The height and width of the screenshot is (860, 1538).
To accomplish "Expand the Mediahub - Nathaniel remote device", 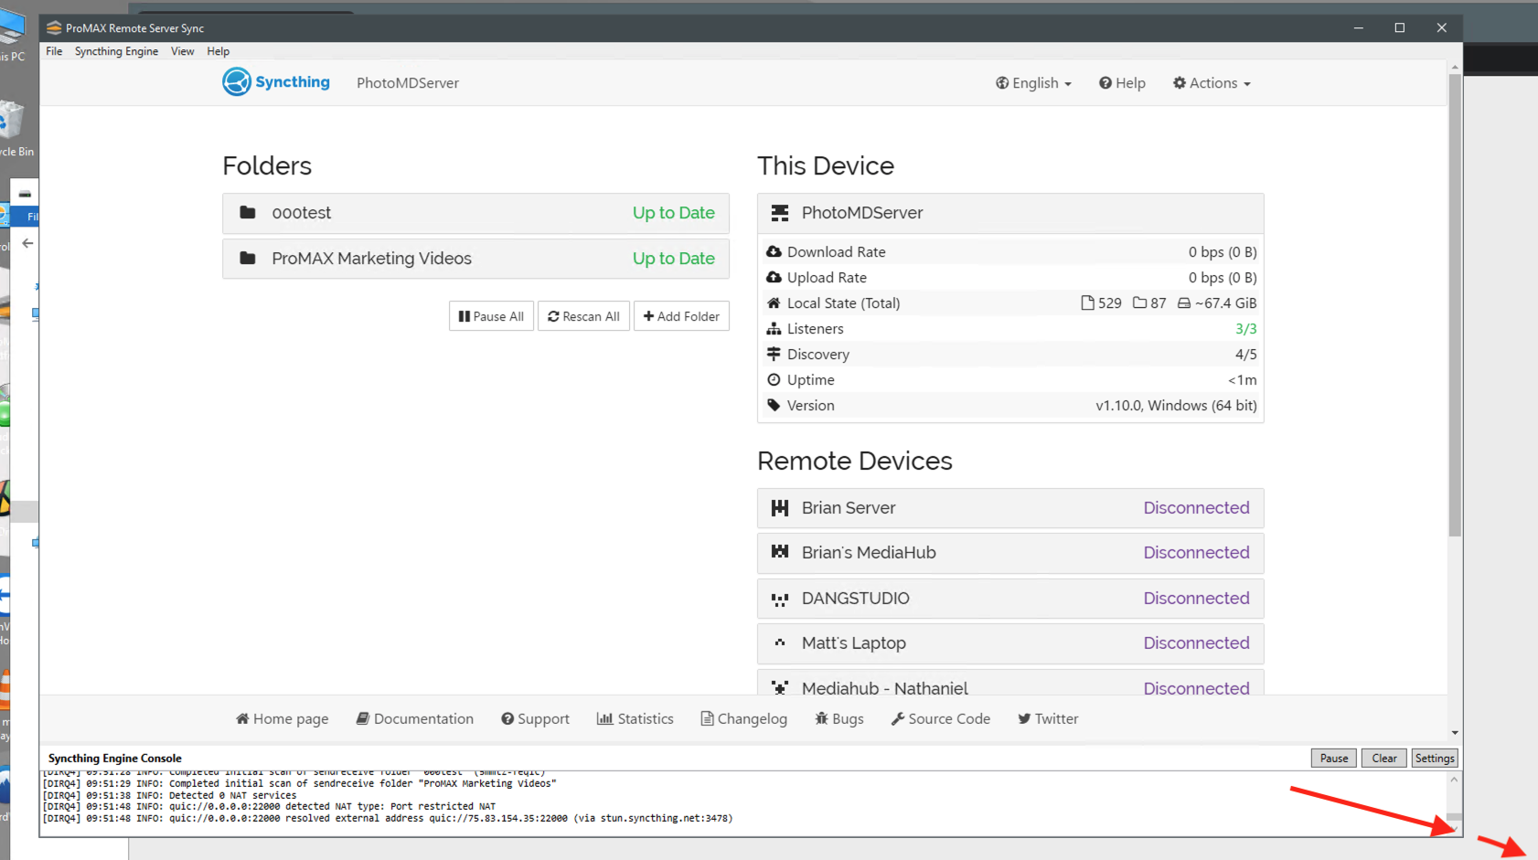I will pos(1010,684).
